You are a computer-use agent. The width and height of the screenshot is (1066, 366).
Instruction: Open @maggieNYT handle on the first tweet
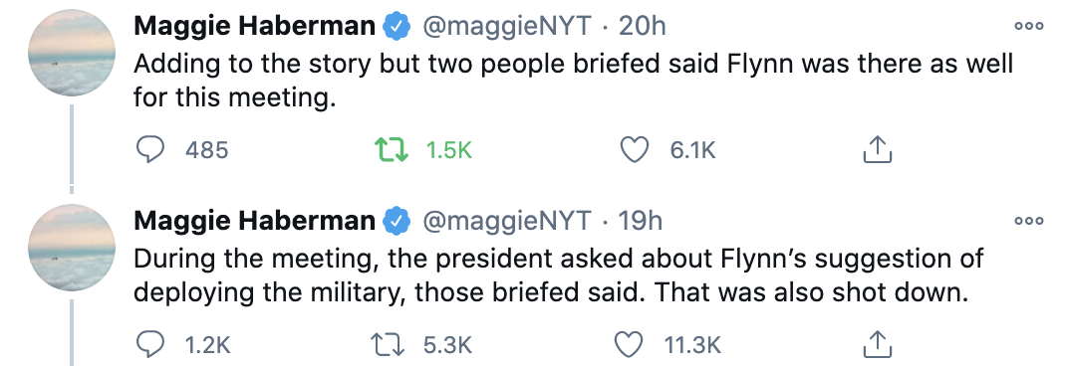point(507,27)
